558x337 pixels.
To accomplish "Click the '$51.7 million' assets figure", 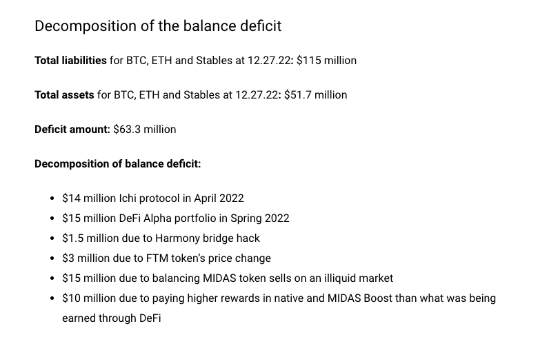I will click(x=315, y=95).
